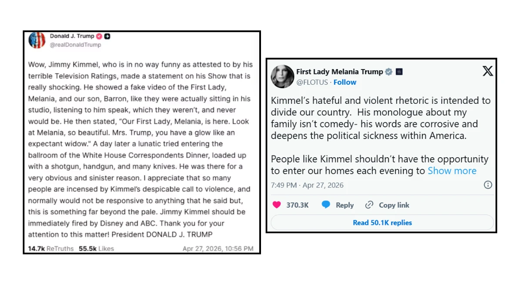This screenshot has width=522, height=304.
Task: View the 14.7k ReTruths count
Action: pos(51,249)
